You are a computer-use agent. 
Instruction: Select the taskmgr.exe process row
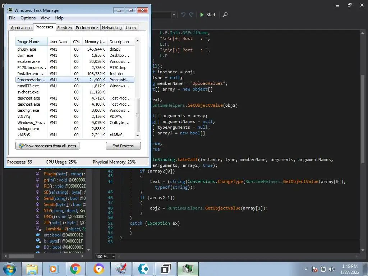click(x=75, y=110)
